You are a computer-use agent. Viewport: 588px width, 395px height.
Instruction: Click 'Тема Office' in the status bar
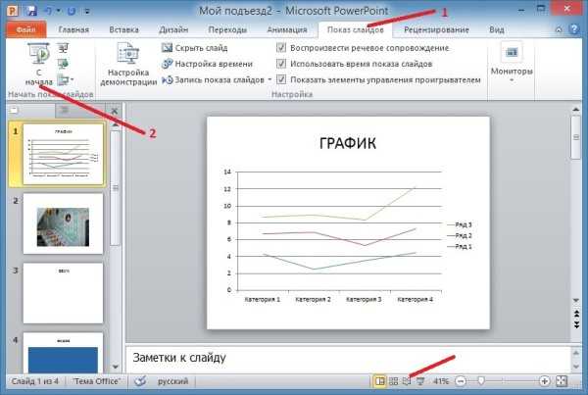(x=96, y=381)
